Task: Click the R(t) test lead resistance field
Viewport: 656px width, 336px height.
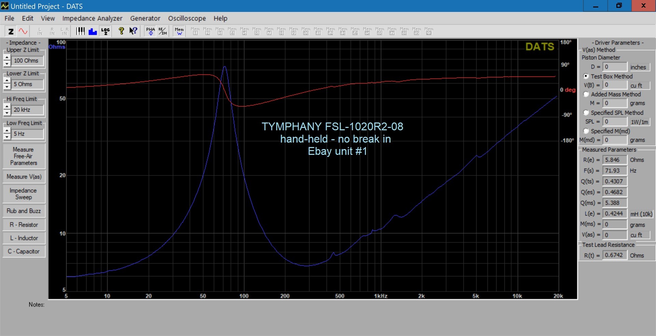Action: pos(615,255)
